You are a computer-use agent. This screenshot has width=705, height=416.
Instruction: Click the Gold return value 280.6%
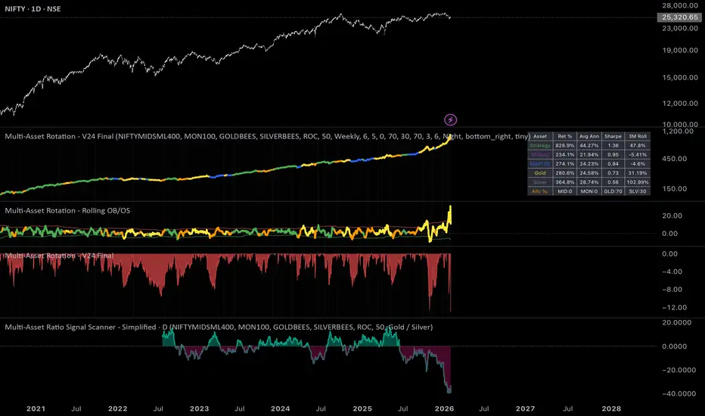565,173
